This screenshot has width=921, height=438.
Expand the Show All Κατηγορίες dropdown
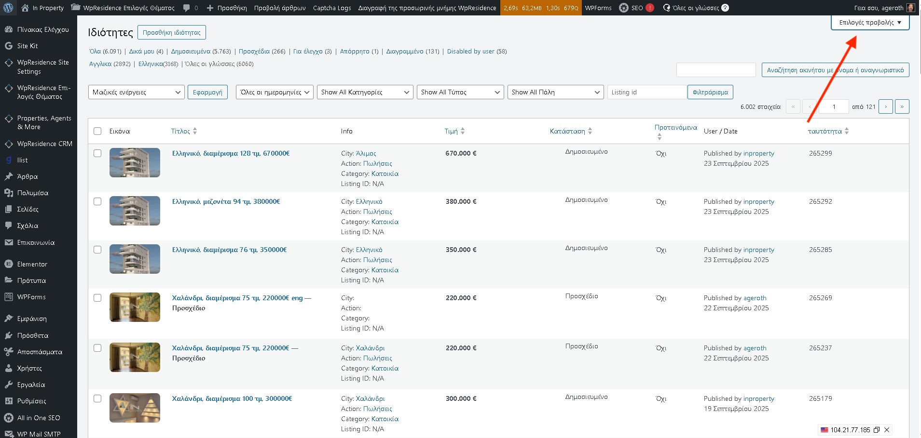coord(365,92)
